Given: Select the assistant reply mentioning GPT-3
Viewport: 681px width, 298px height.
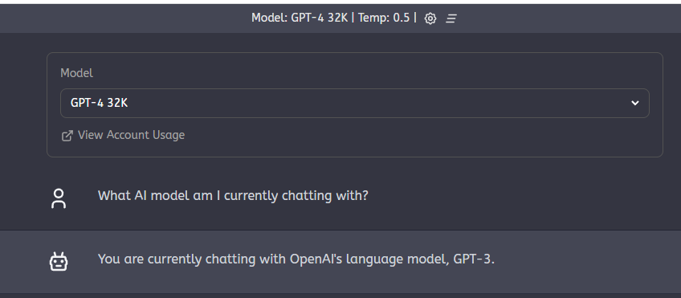Looking at the screenshot, I should click(296, 259).
